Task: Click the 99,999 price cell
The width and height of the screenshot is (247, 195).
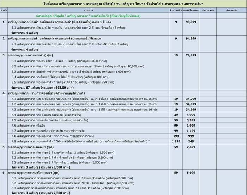Action: pos(191,22)
